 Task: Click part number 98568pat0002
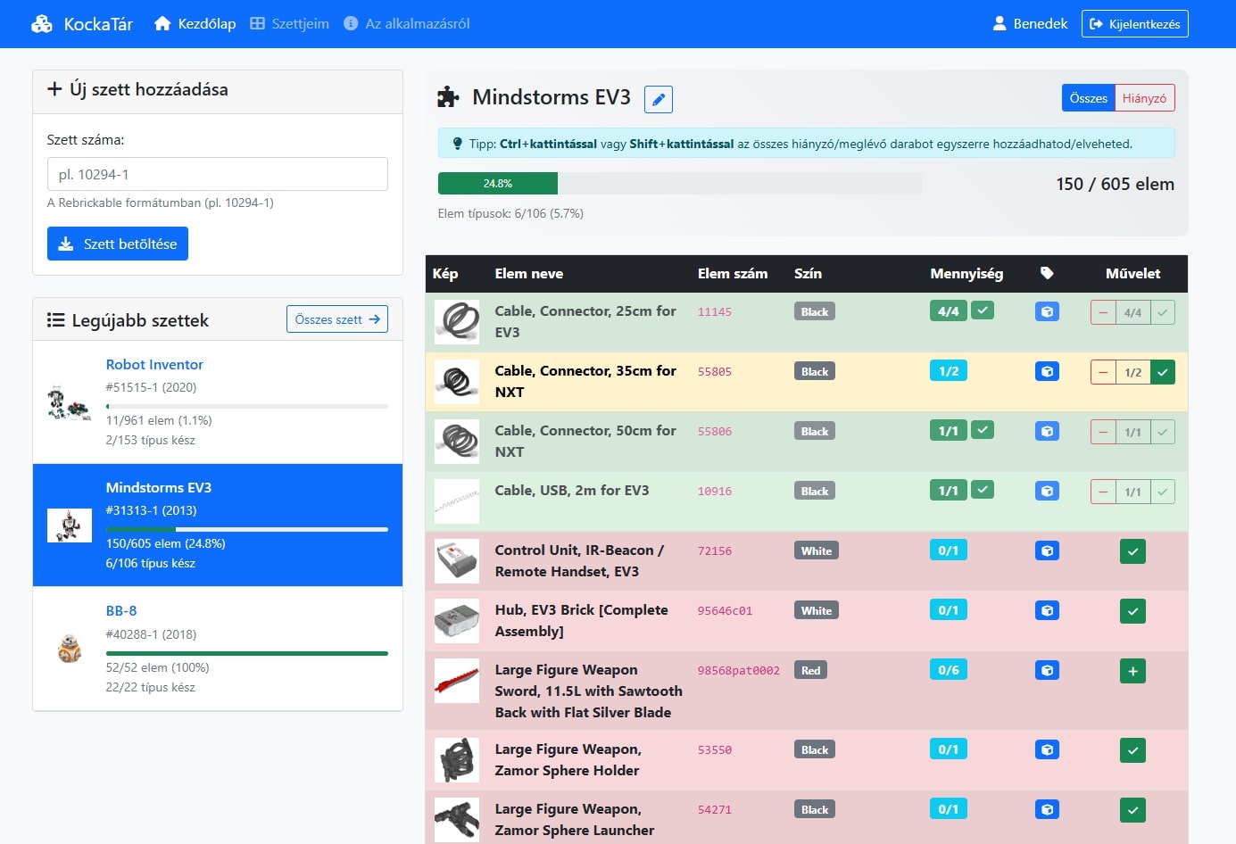click(x=739, y=671)
